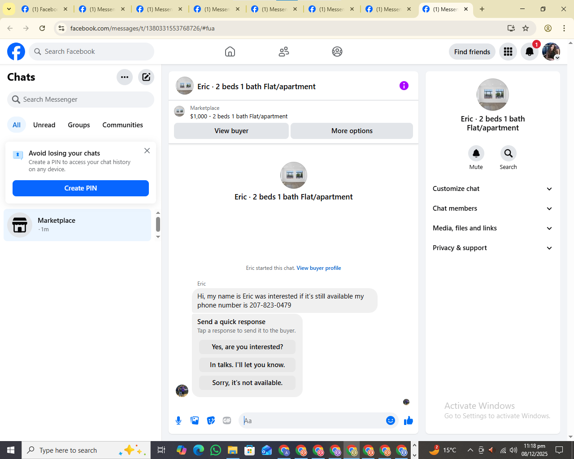Image resolution: width=574 pixels, height=459 pixels.
Task: Attach a photo with the image icon
Action: tap(195, 420)
